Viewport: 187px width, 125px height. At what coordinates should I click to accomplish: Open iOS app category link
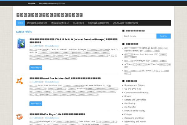click(128, 114)
